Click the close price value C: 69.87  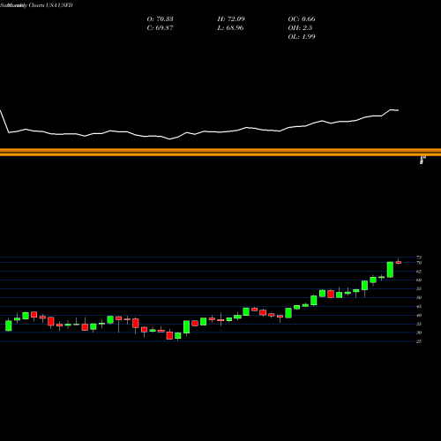point(160,28)
